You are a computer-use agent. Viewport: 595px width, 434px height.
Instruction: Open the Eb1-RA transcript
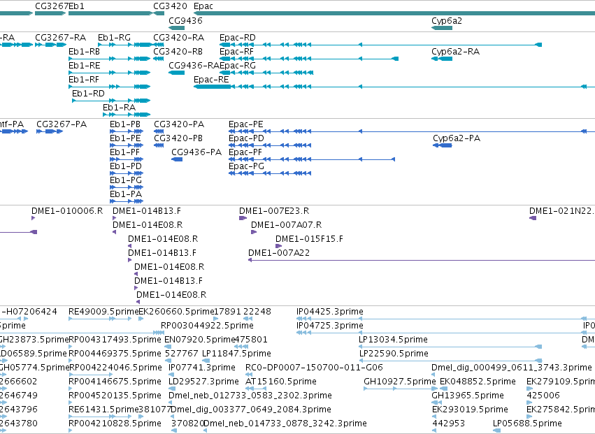(127, 115)
